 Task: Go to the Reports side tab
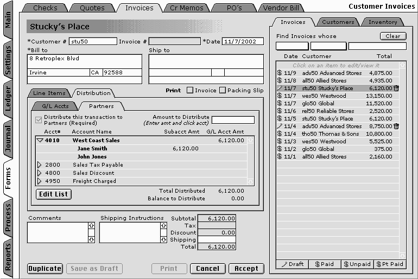[x=8, y=258]
